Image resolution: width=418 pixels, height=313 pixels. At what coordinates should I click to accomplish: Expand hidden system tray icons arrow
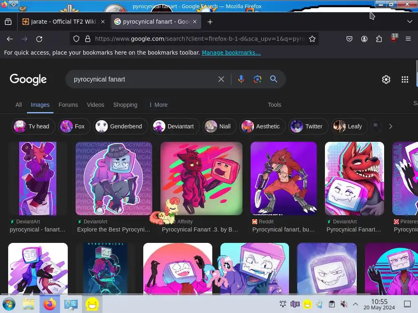(x=356, y=304)
